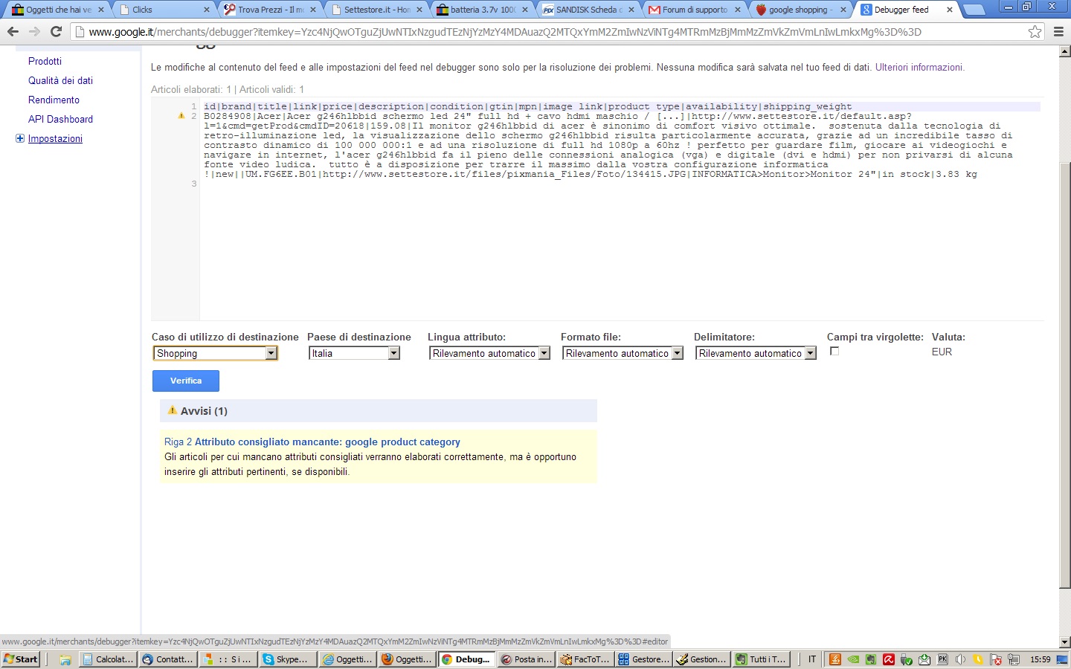The image size is (1071, 669).
Task: Open Gestion... taskbar item
Action: click(x=703, y=659)
